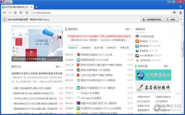Screen dimensions: 185x115
Task: Click 雷柏7800p鼠标驱动 wifi icon
Action: 78,80
